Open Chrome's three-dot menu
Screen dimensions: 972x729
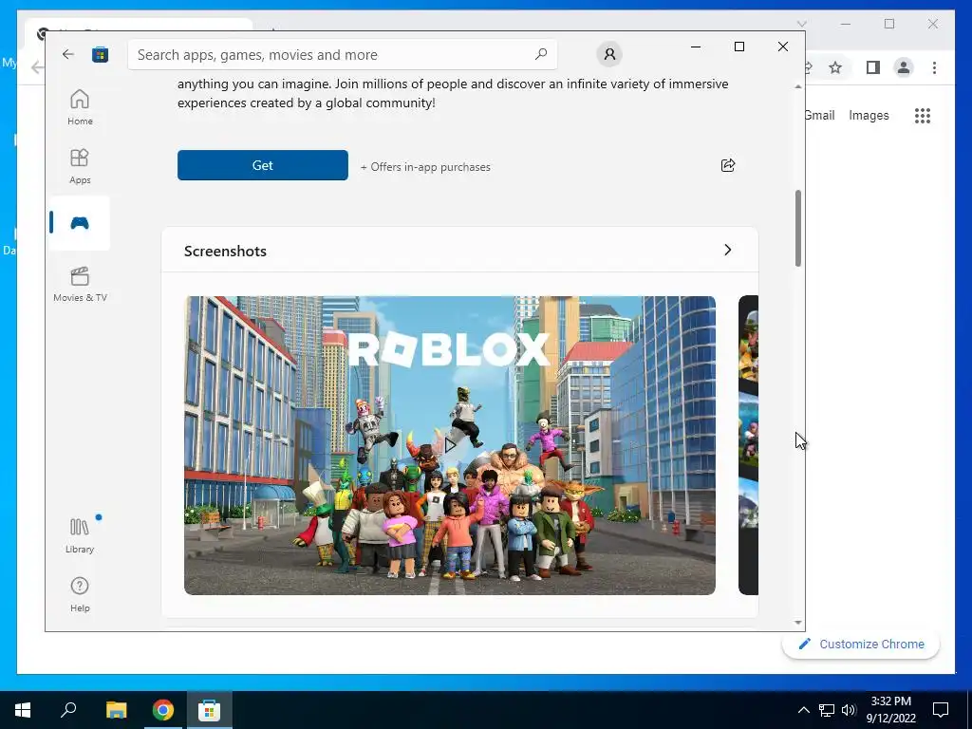point(934,67)
